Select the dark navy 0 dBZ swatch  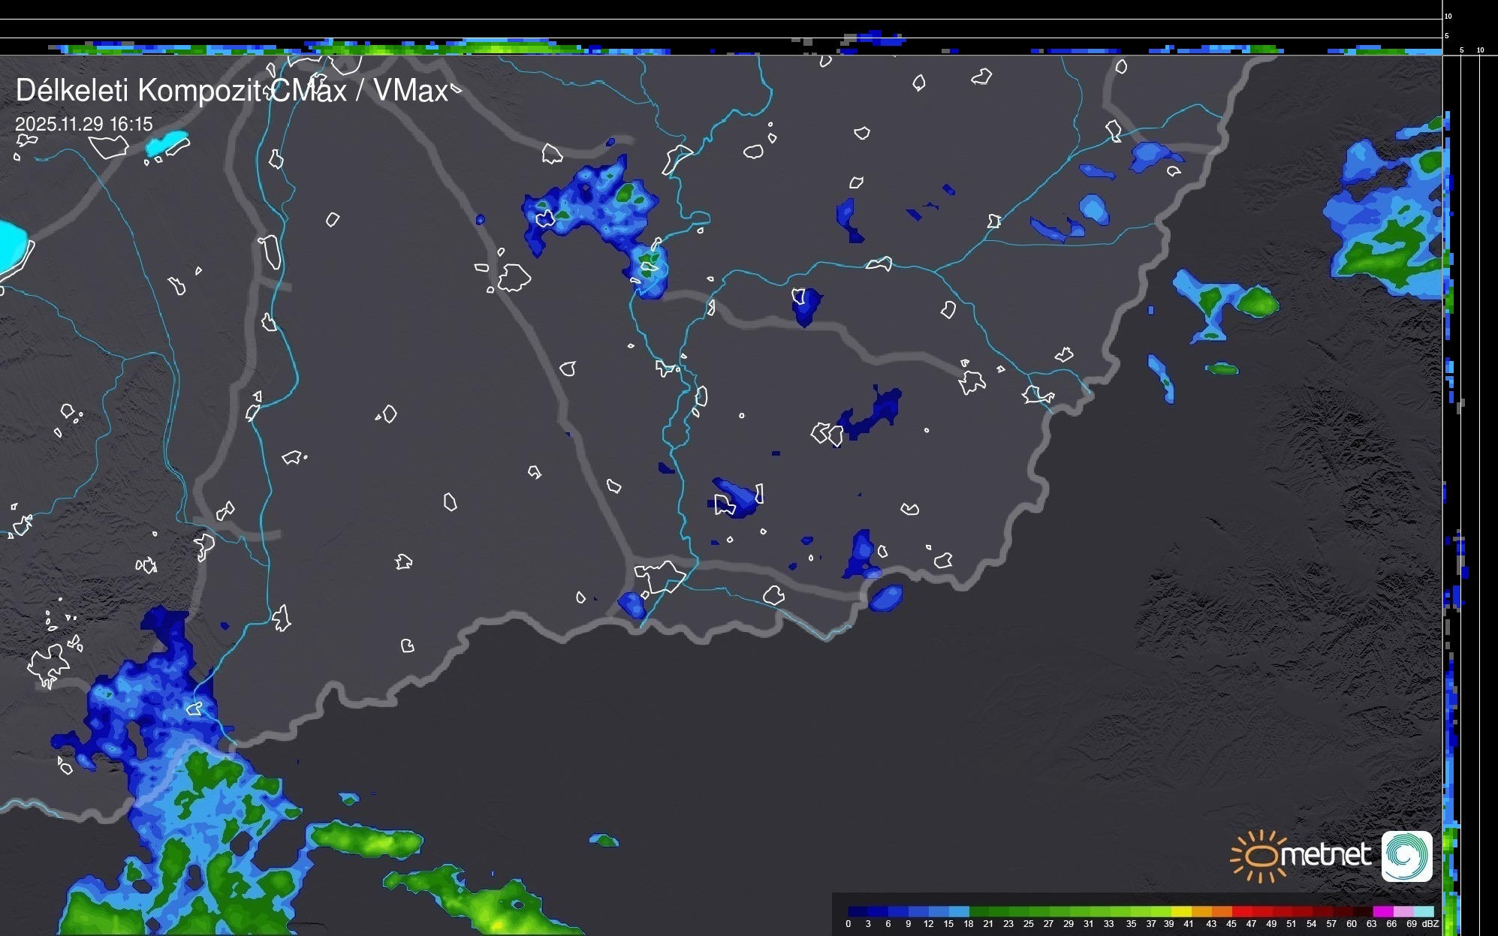coord(858,911)
